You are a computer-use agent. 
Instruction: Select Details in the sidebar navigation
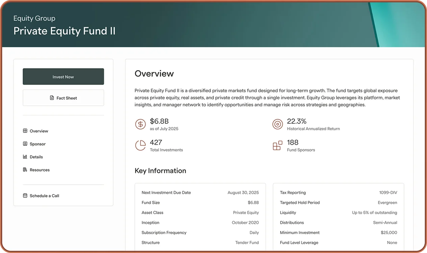click(x=36, y=157)
